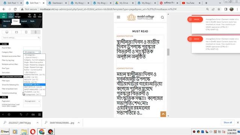Expand options for 3b89790d4209d66 jpg download
Viewport: 240px width, 135px height.
coord(79,123)
